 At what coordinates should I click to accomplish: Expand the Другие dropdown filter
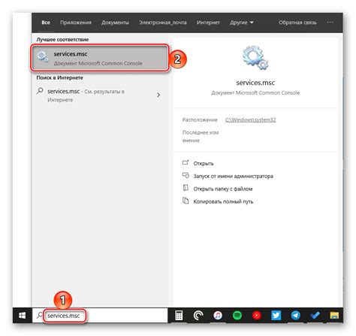click(242, 23)
